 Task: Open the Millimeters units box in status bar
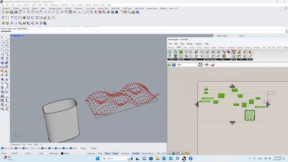54,153
